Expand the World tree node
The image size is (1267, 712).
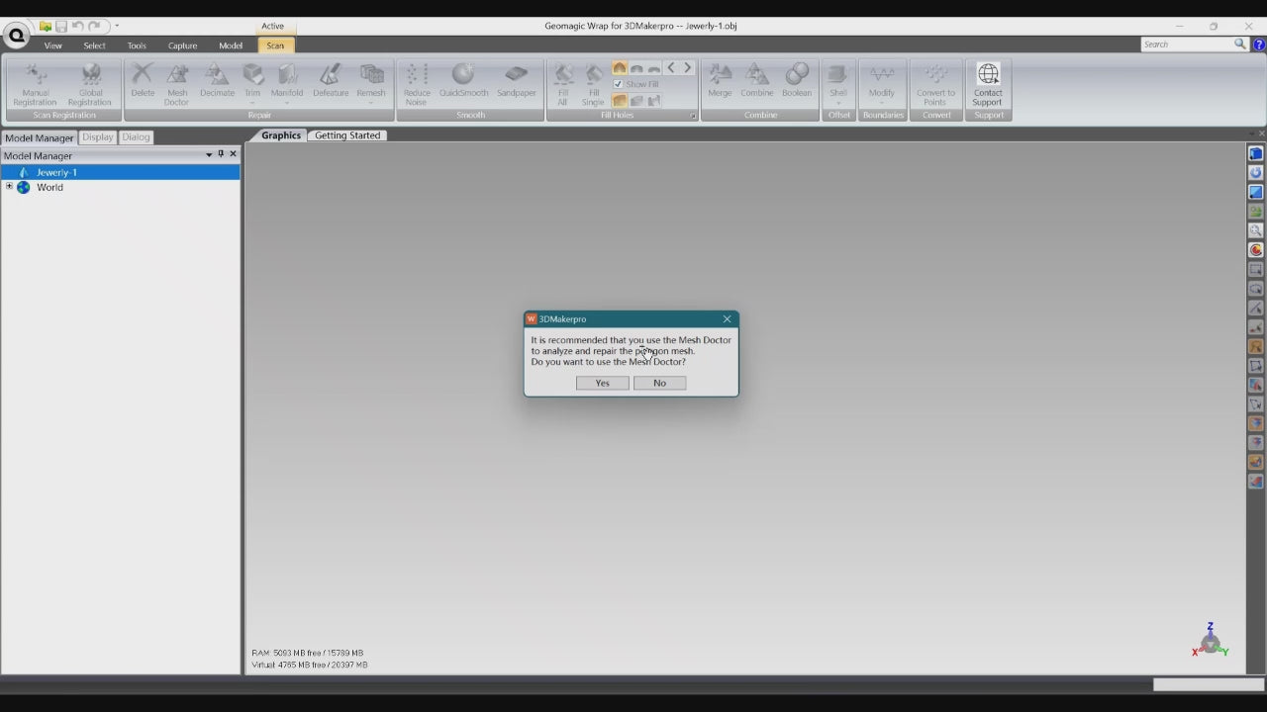pos(9,187)
